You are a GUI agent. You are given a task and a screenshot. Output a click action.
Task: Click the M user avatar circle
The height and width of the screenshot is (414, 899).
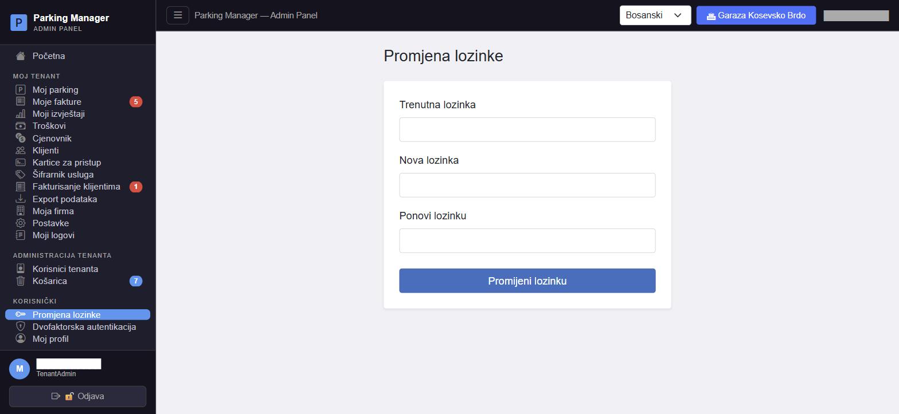coord(19,369)
